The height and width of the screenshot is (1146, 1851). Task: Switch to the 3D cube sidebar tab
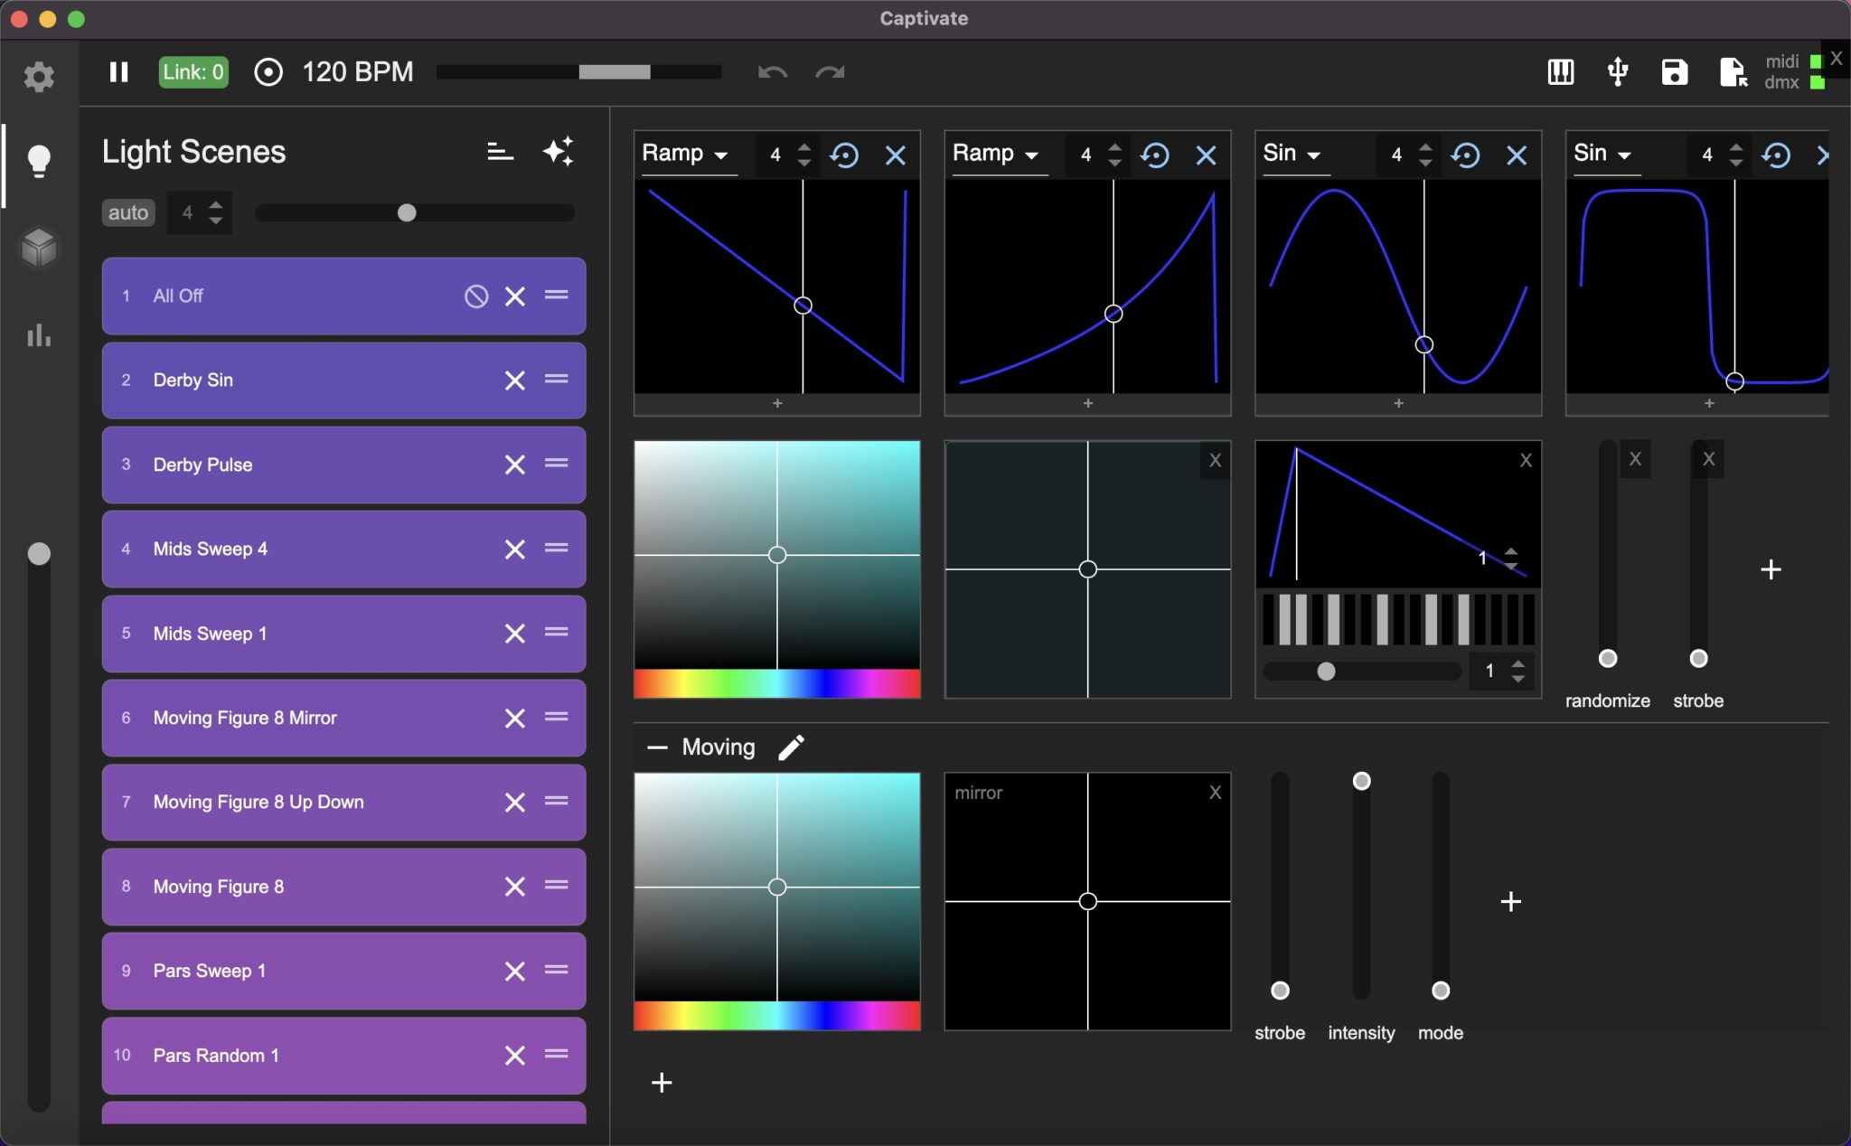(39, 248)
